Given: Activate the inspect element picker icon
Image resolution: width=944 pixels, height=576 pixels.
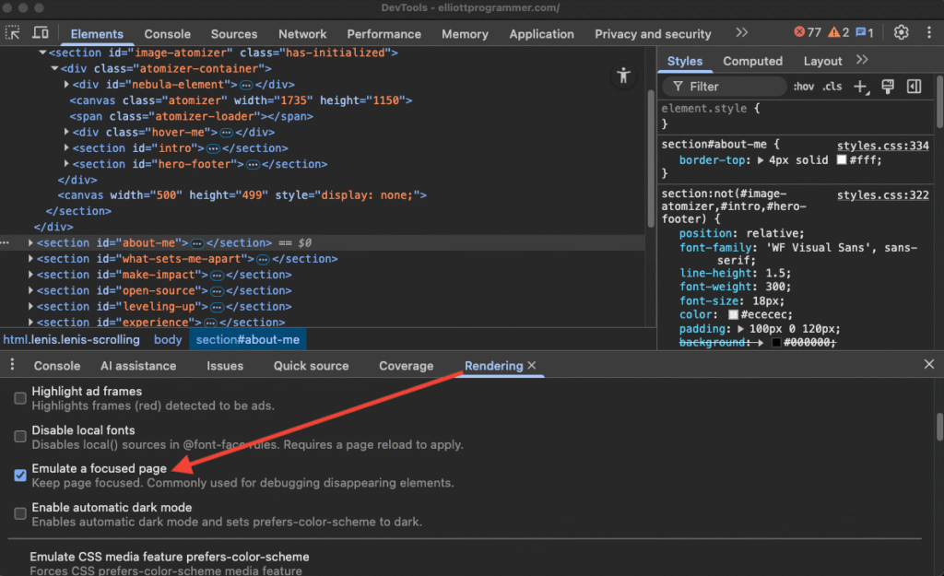Looking at the screenshot, I should pos(13,33).
